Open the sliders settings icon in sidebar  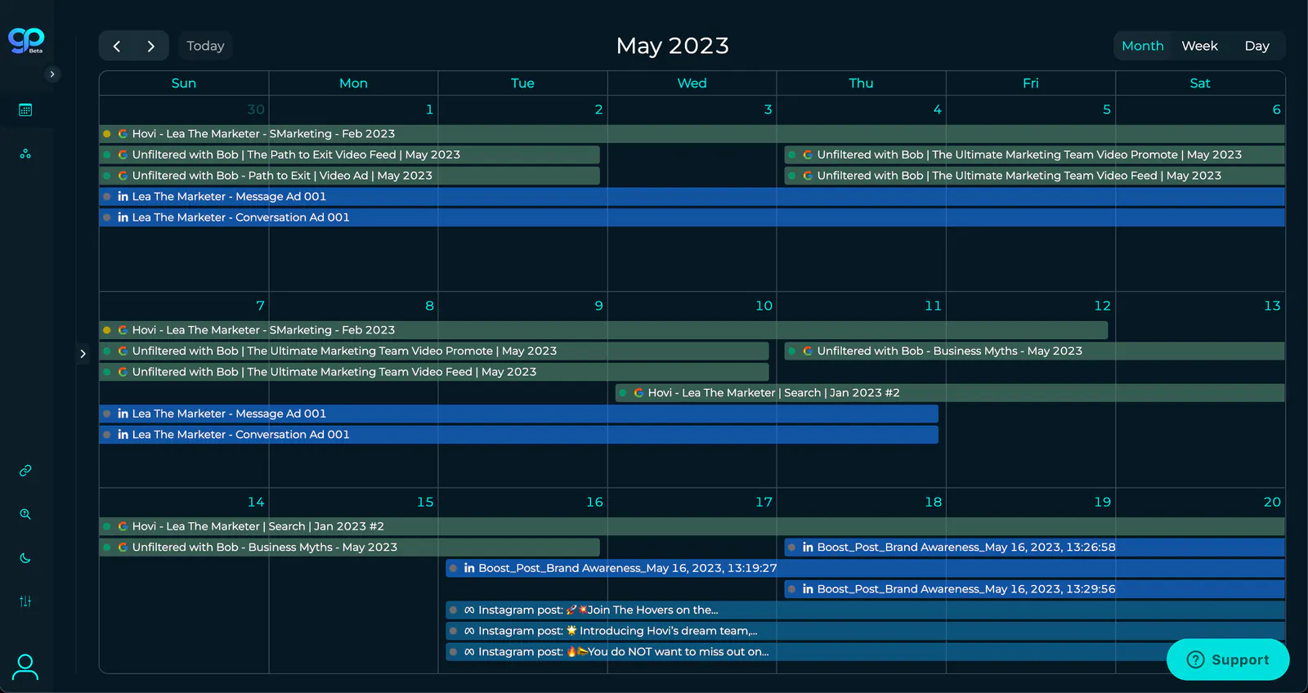pos(25,601)
